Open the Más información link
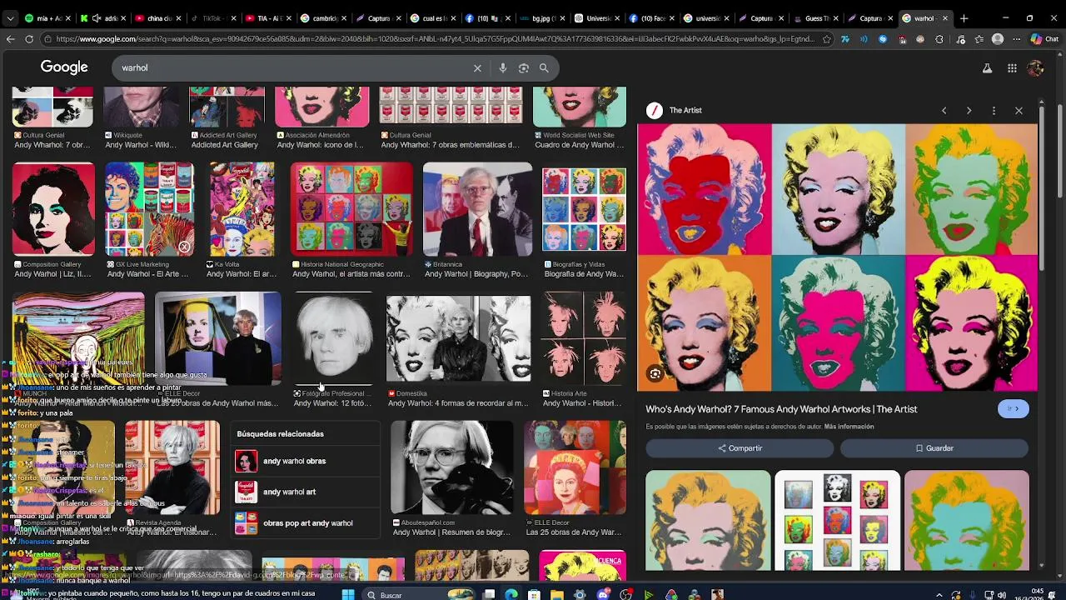 click(849, 427)
